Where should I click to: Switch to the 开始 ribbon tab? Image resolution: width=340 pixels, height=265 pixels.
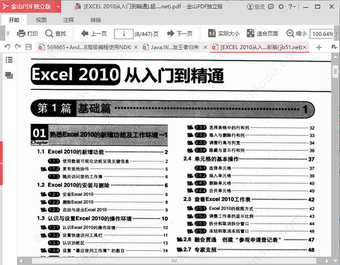point(14,20)
